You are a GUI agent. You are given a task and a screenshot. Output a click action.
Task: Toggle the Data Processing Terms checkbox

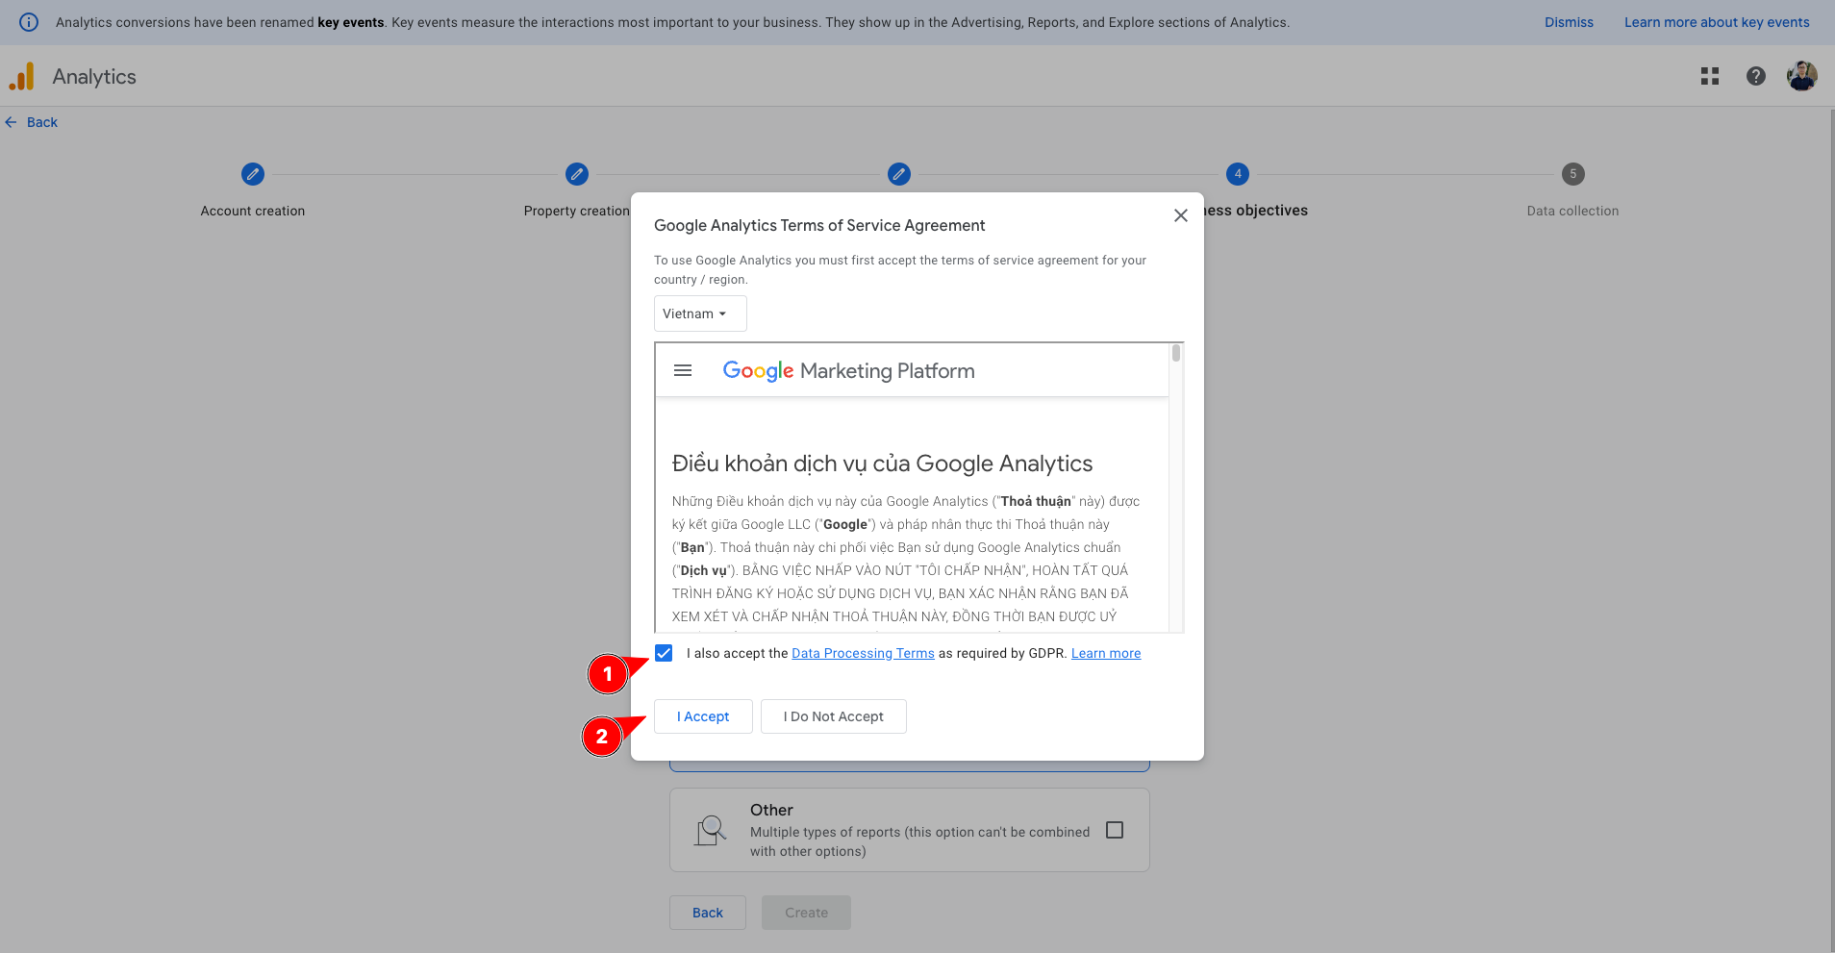coord(664,653)
